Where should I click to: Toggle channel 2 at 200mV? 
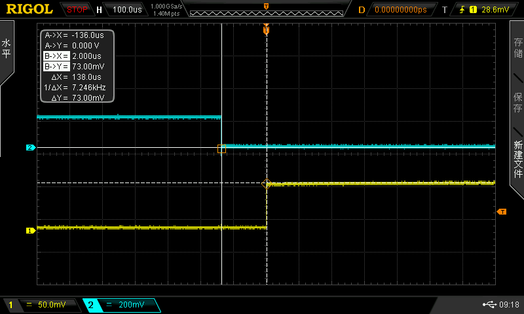(121, 305)
